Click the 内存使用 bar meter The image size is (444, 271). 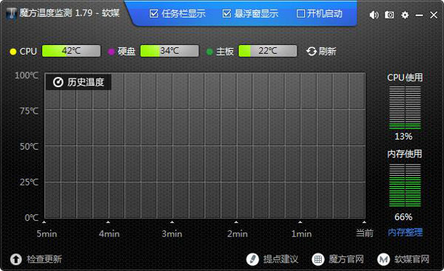(405, 185)
